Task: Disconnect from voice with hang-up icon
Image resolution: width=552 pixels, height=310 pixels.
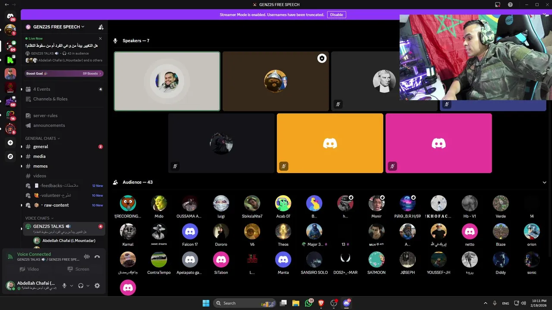Action: [97, 257]
